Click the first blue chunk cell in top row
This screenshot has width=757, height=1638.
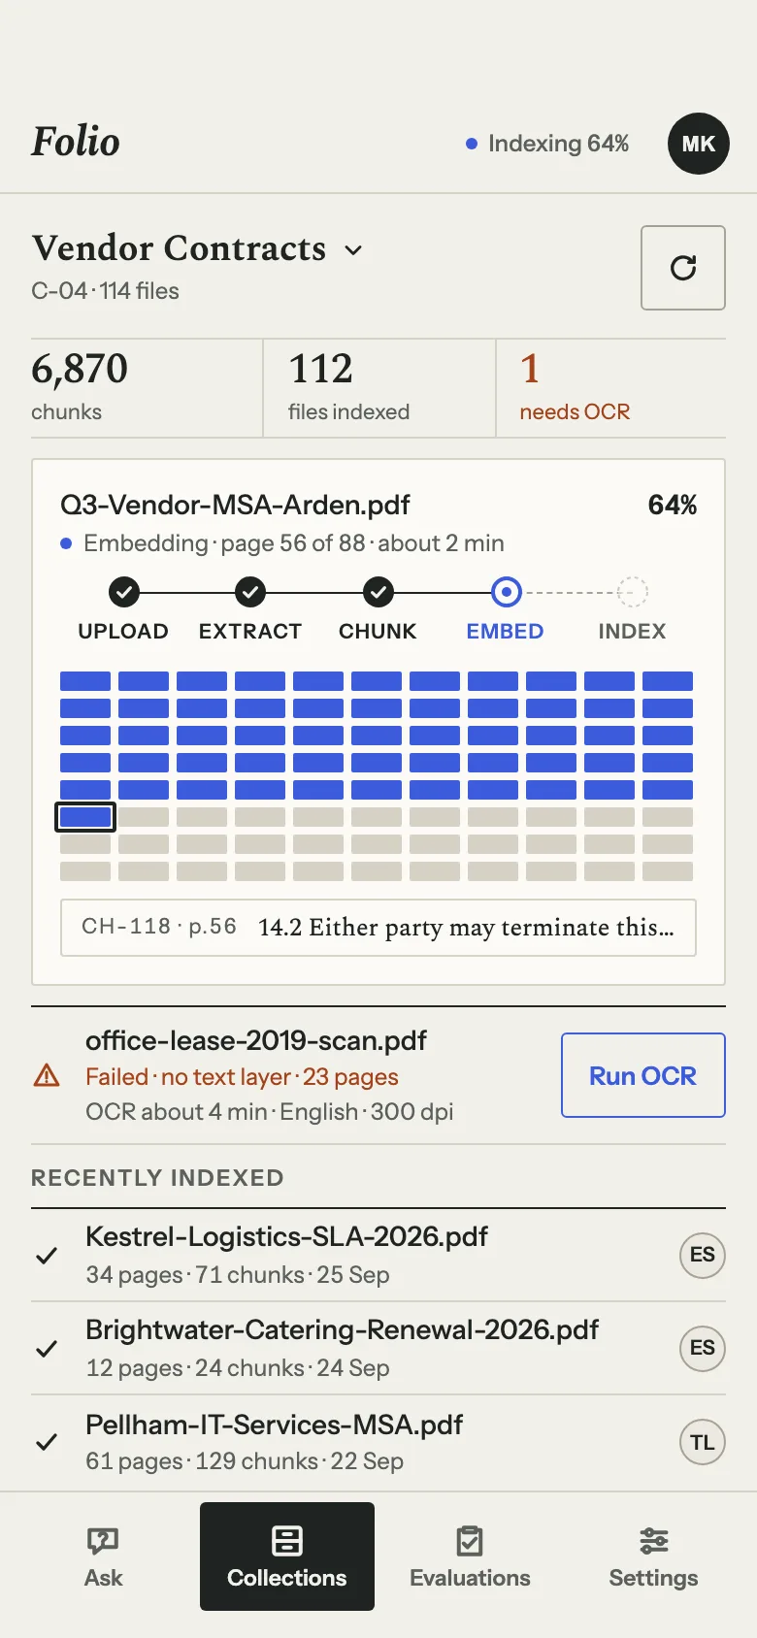85,681
